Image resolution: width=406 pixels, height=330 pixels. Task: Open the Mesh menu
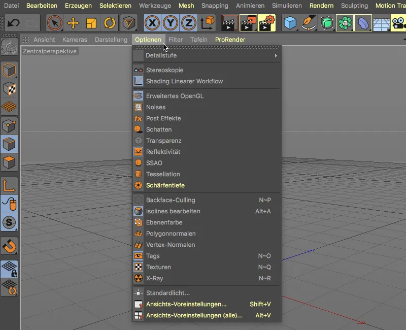pos(186,6)
